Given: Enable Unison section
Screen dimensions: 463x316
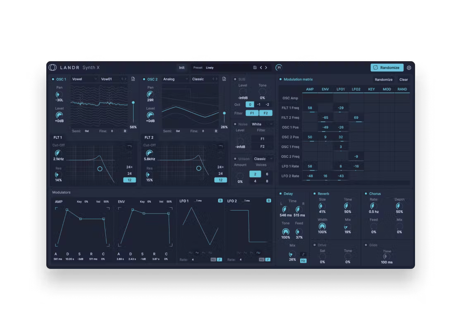Looking at the screenshot, I should coord(235,158).
